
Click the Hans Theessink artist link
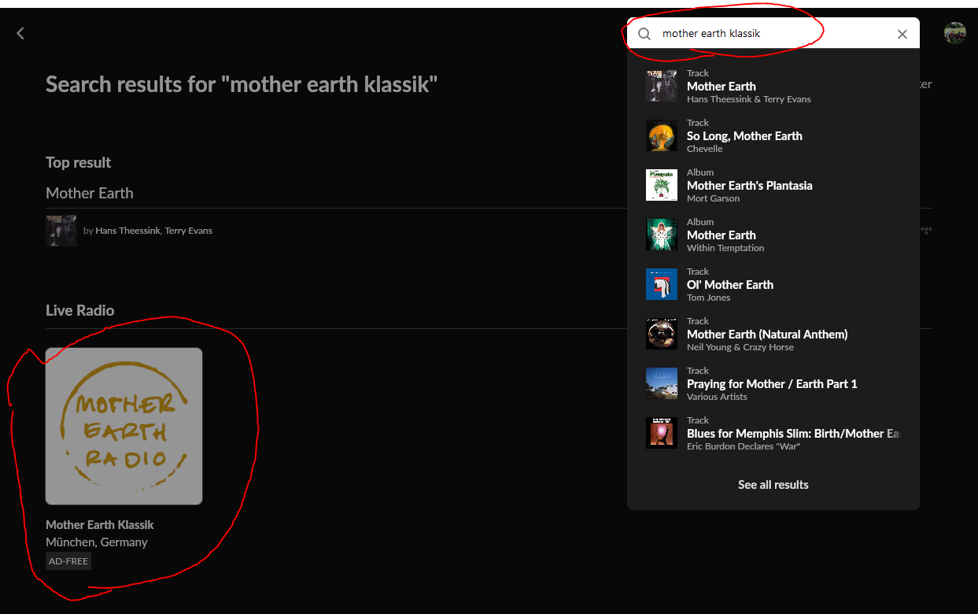tap(127, 231)
